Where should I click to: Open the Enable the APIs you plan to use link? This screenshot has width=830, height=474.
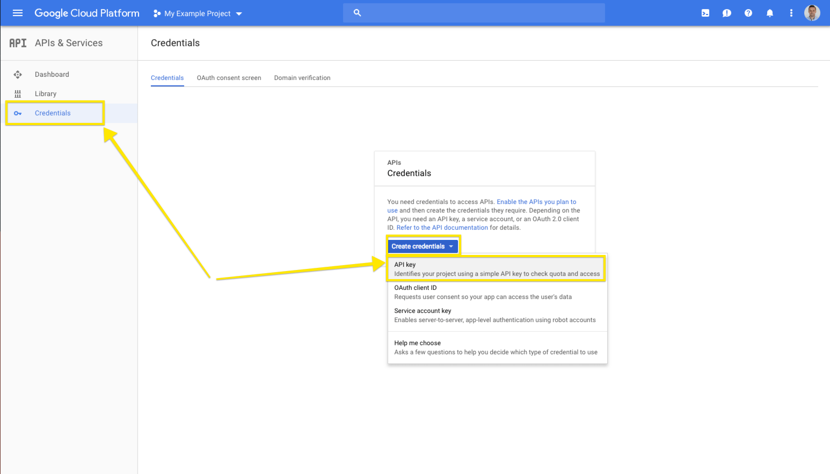(x=536, y=201)
